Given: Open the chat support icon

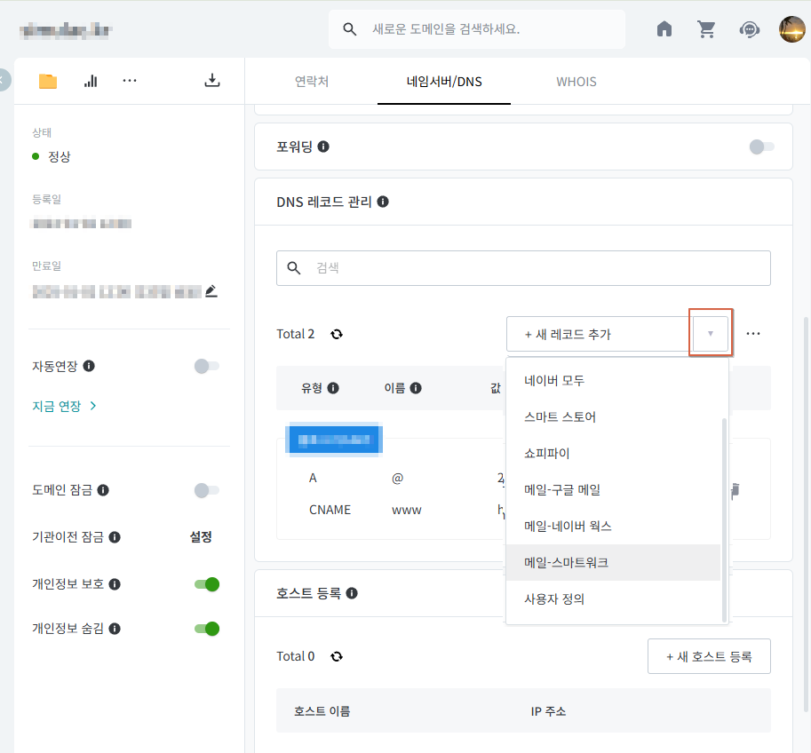Looking at the screenshot, I should 750,29.
